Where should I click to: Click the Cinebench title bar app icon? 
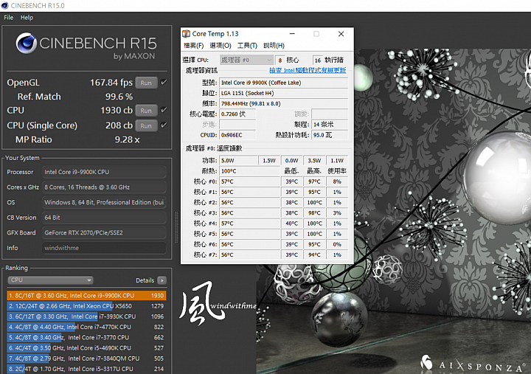[4, 5]
